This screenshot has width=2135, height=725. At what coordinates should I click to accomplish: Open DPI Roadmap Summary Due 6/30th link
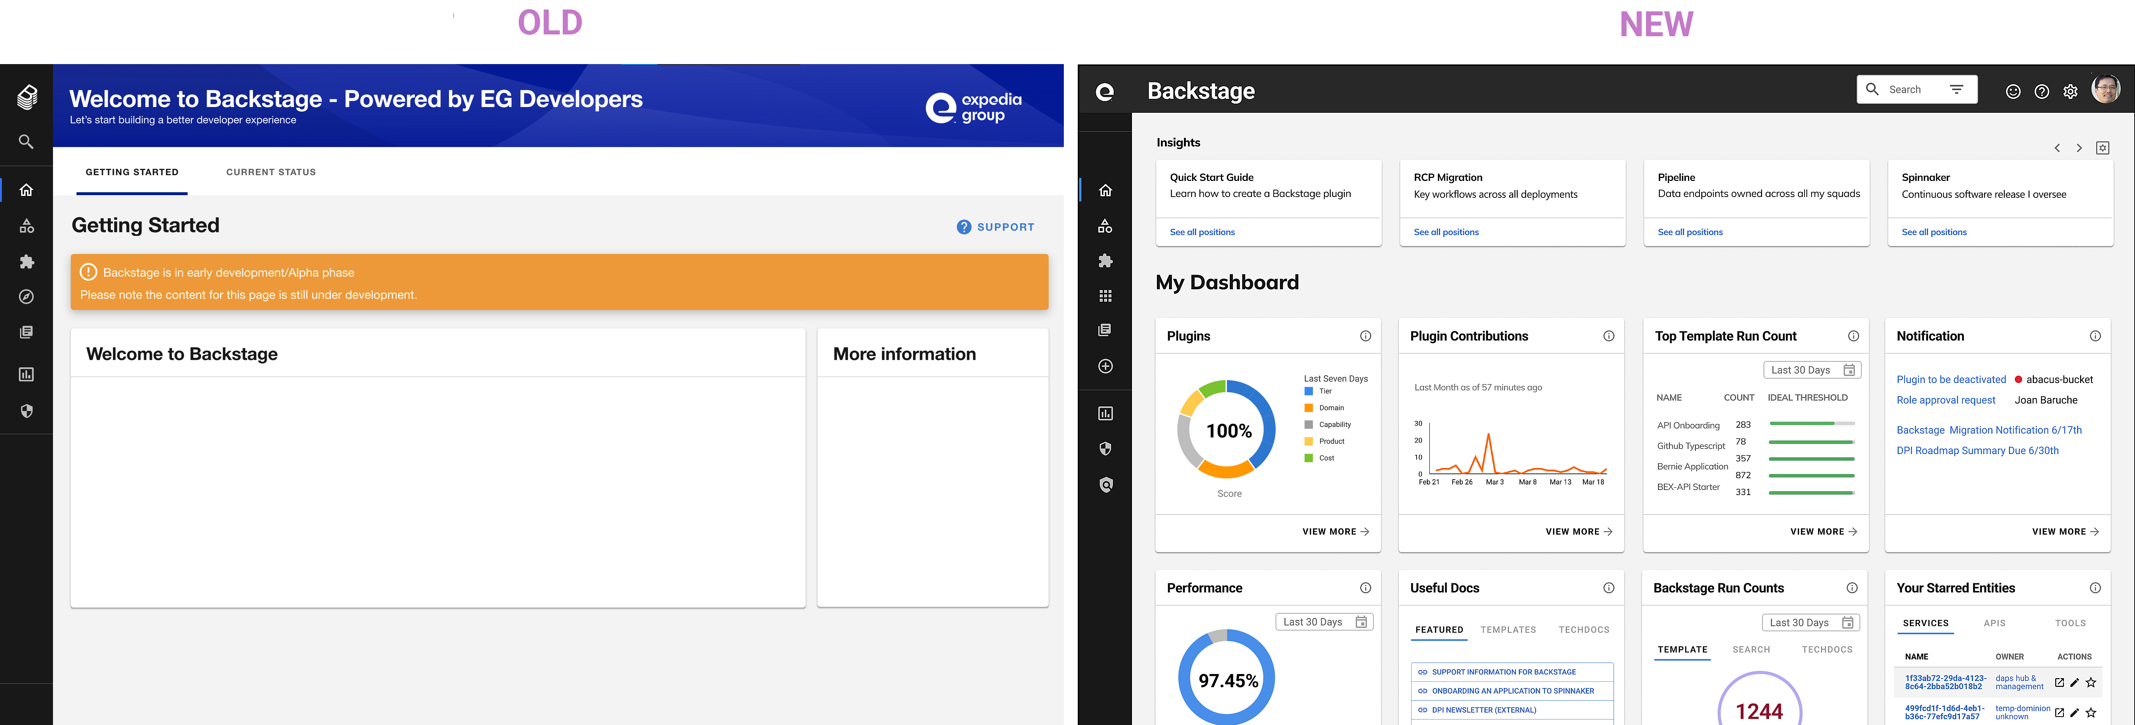pos(1977,451)
